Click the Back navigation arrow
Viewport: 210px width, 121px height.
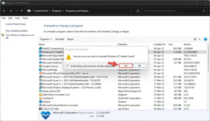4,11
